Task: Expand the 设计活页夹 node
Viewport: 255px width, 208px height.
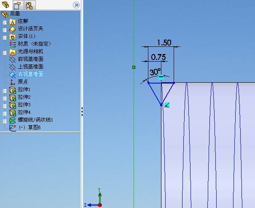Action: coord(5,30)
